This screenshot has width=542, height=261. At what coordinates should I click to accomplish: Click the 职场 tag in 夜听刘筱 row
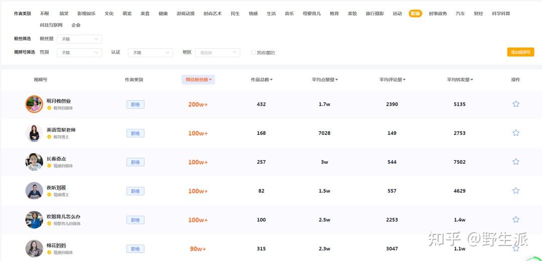(135, 191)
